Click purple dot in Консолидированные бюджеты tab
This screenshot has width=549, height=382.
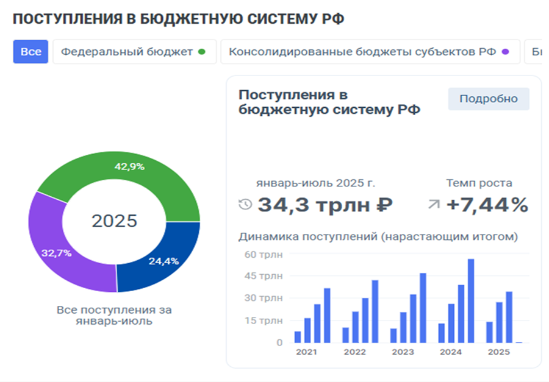pyautogui.click(x=505, y=52)
